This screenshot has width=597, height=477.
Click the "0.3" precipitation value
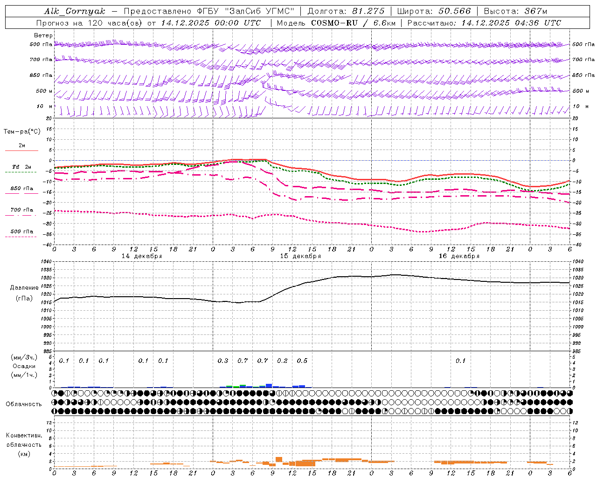pos(223,361)
